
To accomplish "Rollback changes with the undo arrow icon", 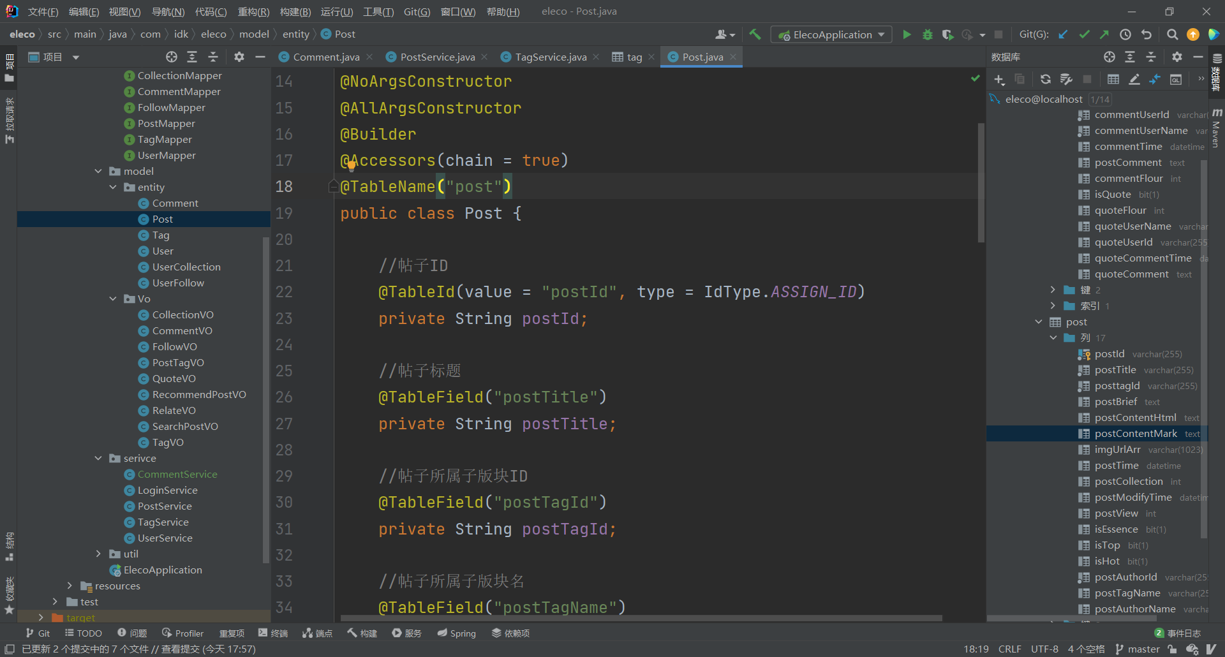I will click(x=1147, y=34).
